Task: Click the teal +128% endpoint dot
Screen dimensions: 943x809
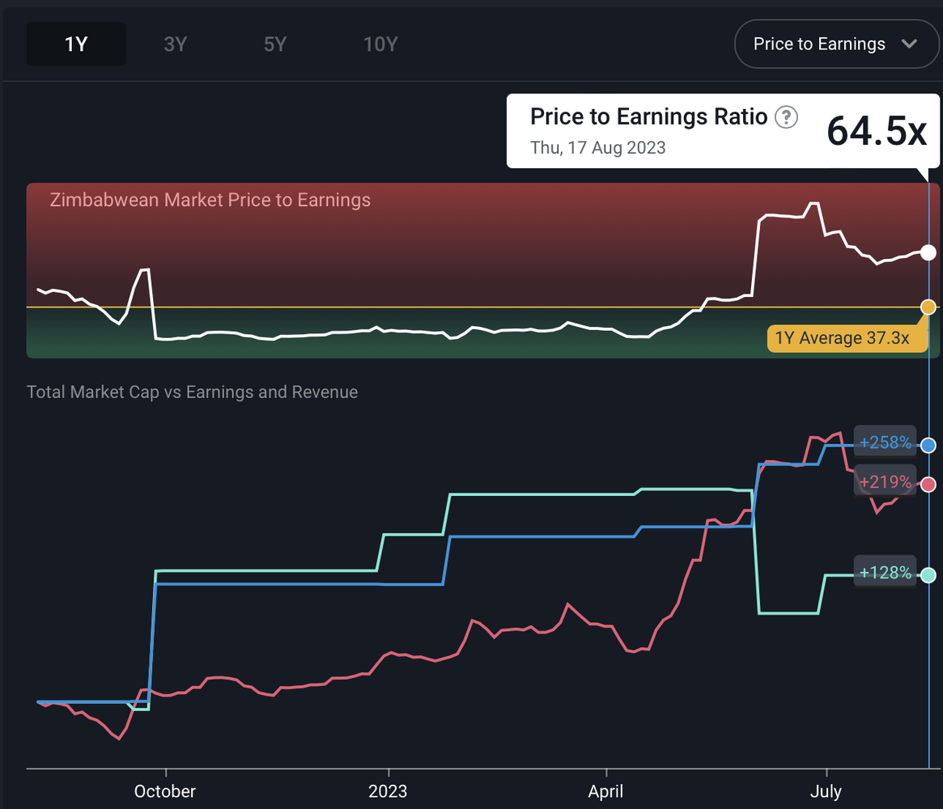Action: point(928,575)
